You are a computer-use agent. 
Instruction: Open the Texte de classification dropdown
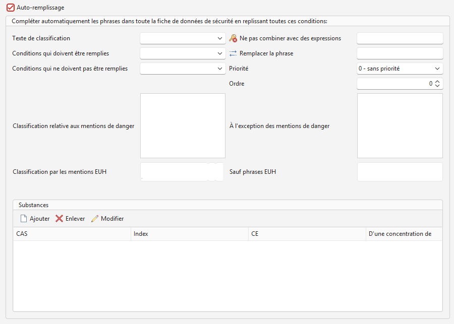[183, 38]
